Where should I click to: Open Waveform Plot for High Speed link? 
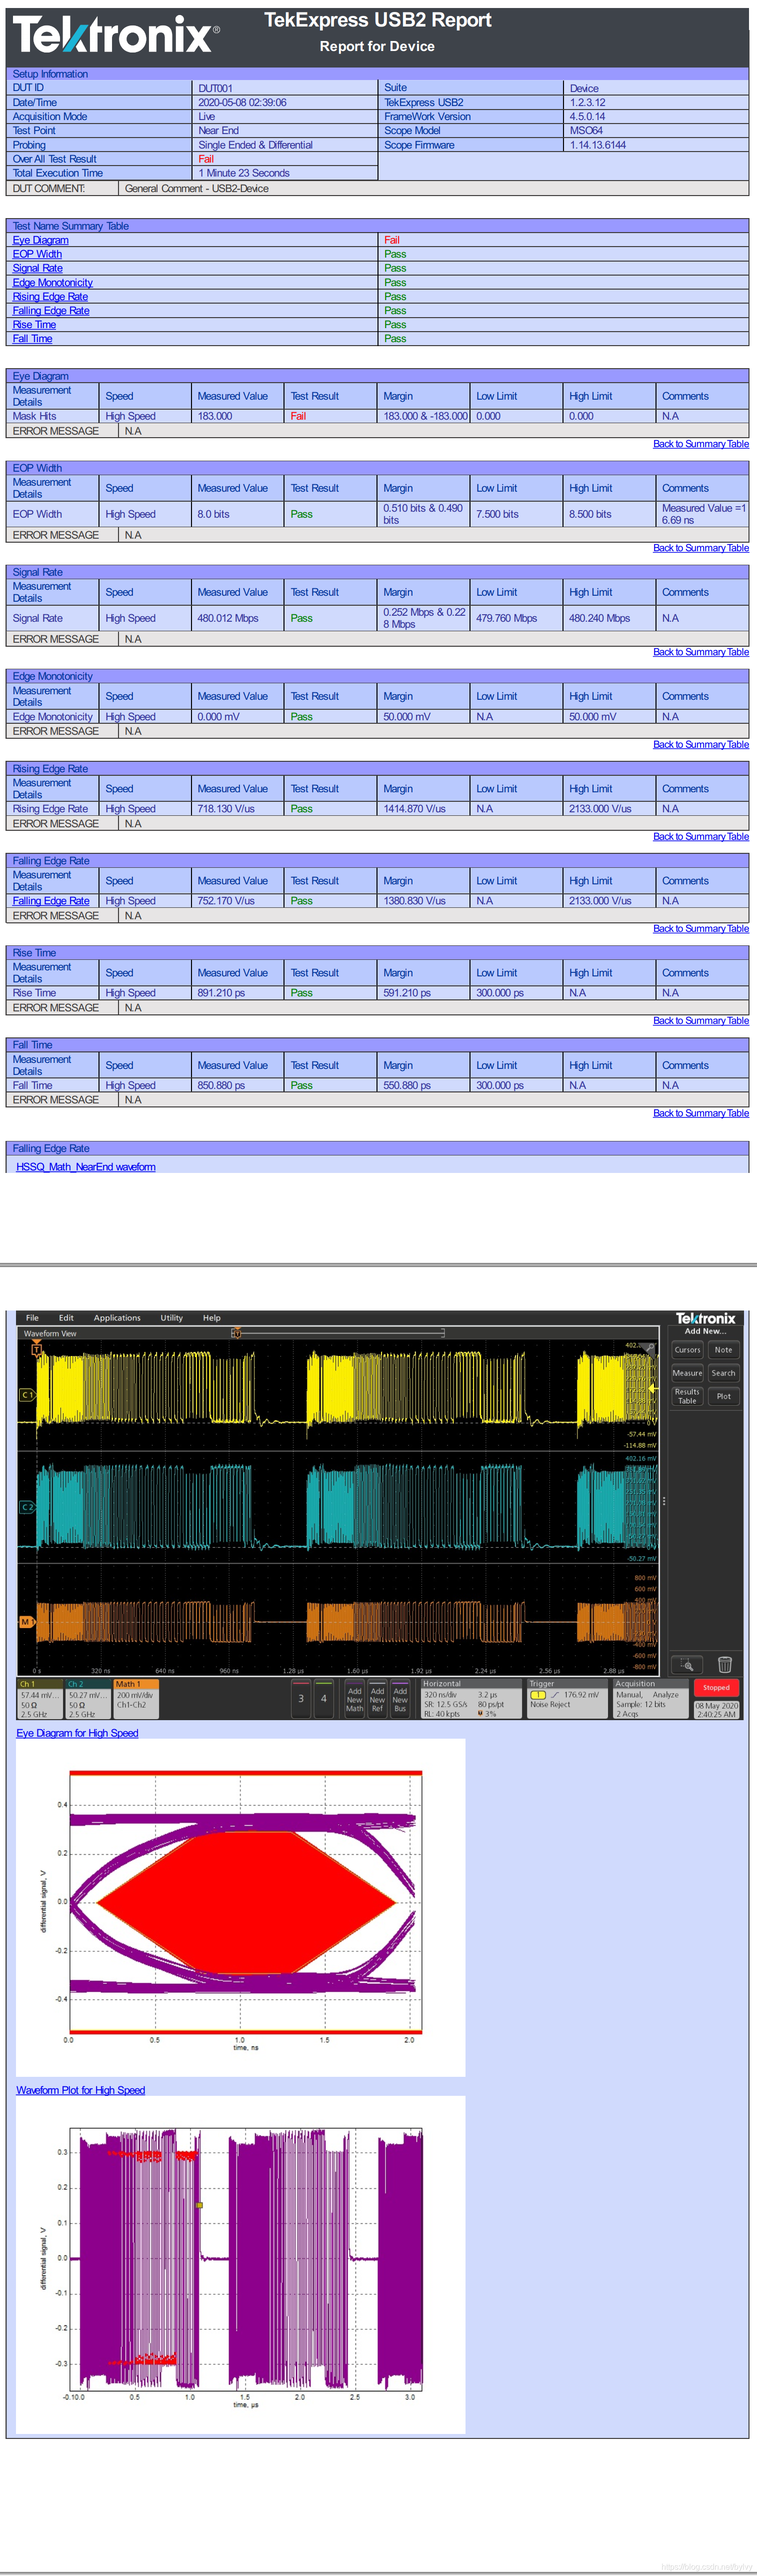(80, 2090)
